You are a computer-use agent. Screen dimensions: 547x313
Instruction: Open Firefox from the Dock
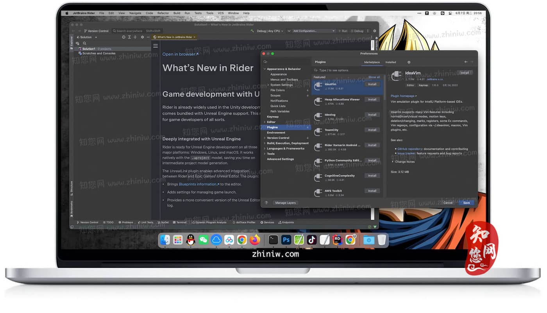pos(255,240)
